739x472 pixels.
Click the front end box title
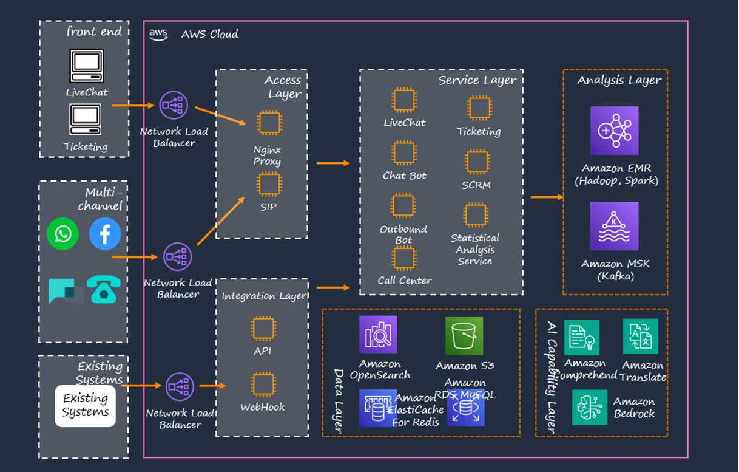(x=94, y=32)
